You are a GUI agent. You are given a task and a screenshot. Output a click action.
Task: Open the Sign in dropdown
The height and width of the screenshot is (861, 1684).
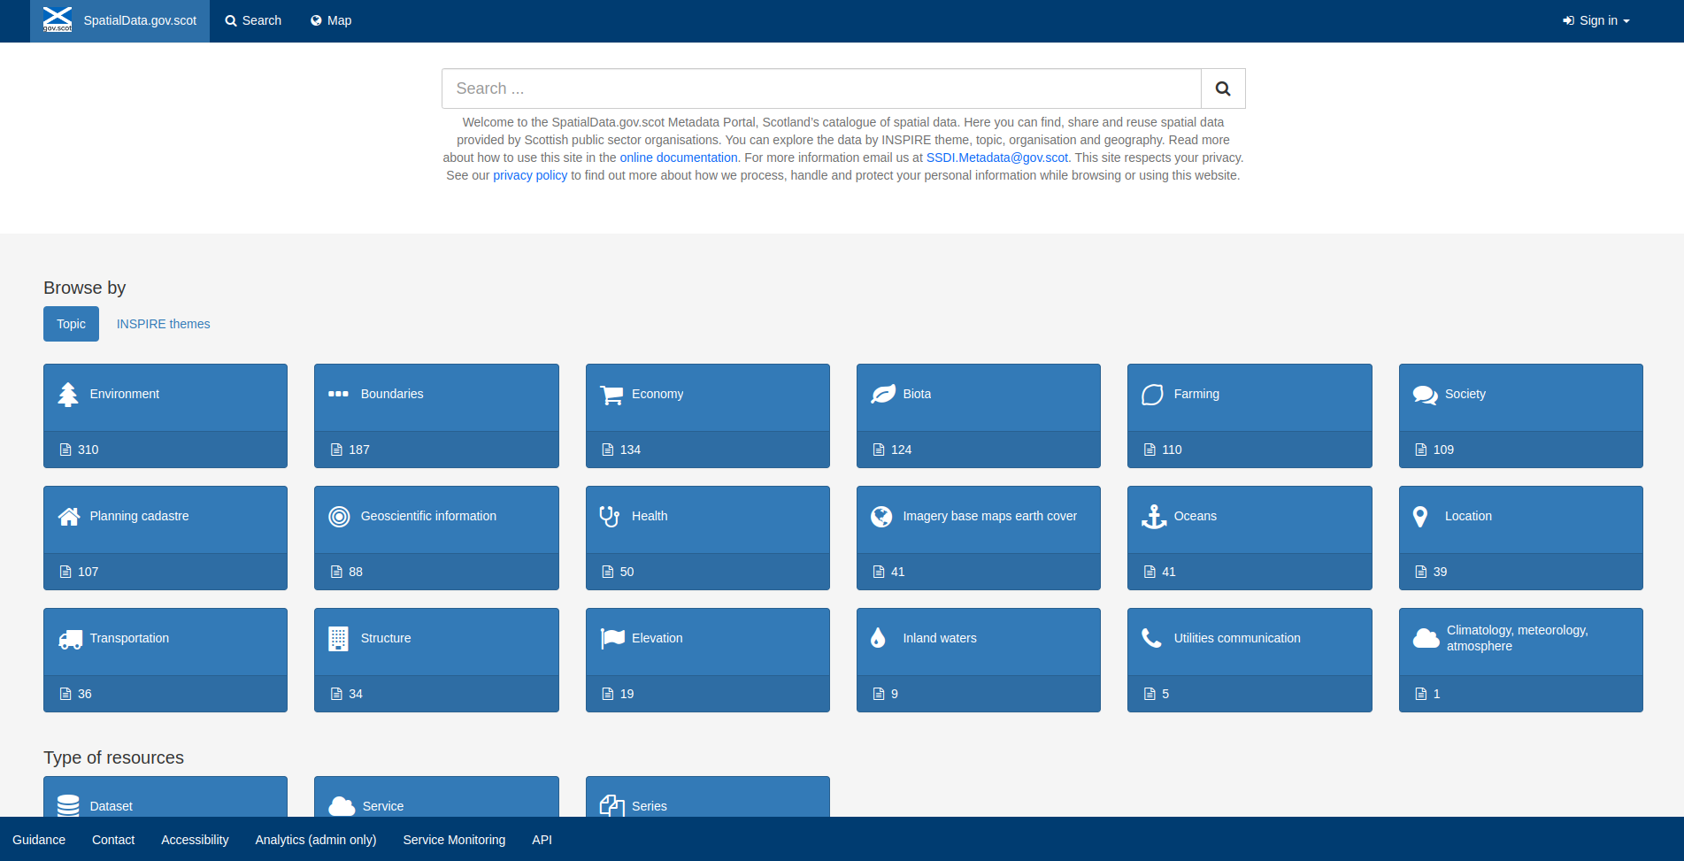click(x=1596, y=20)
